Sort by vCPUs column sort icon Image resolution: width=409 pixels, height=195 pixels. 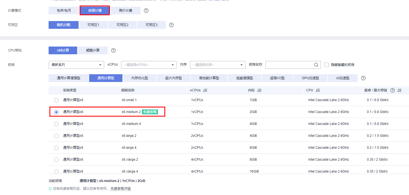click(205, 90)
